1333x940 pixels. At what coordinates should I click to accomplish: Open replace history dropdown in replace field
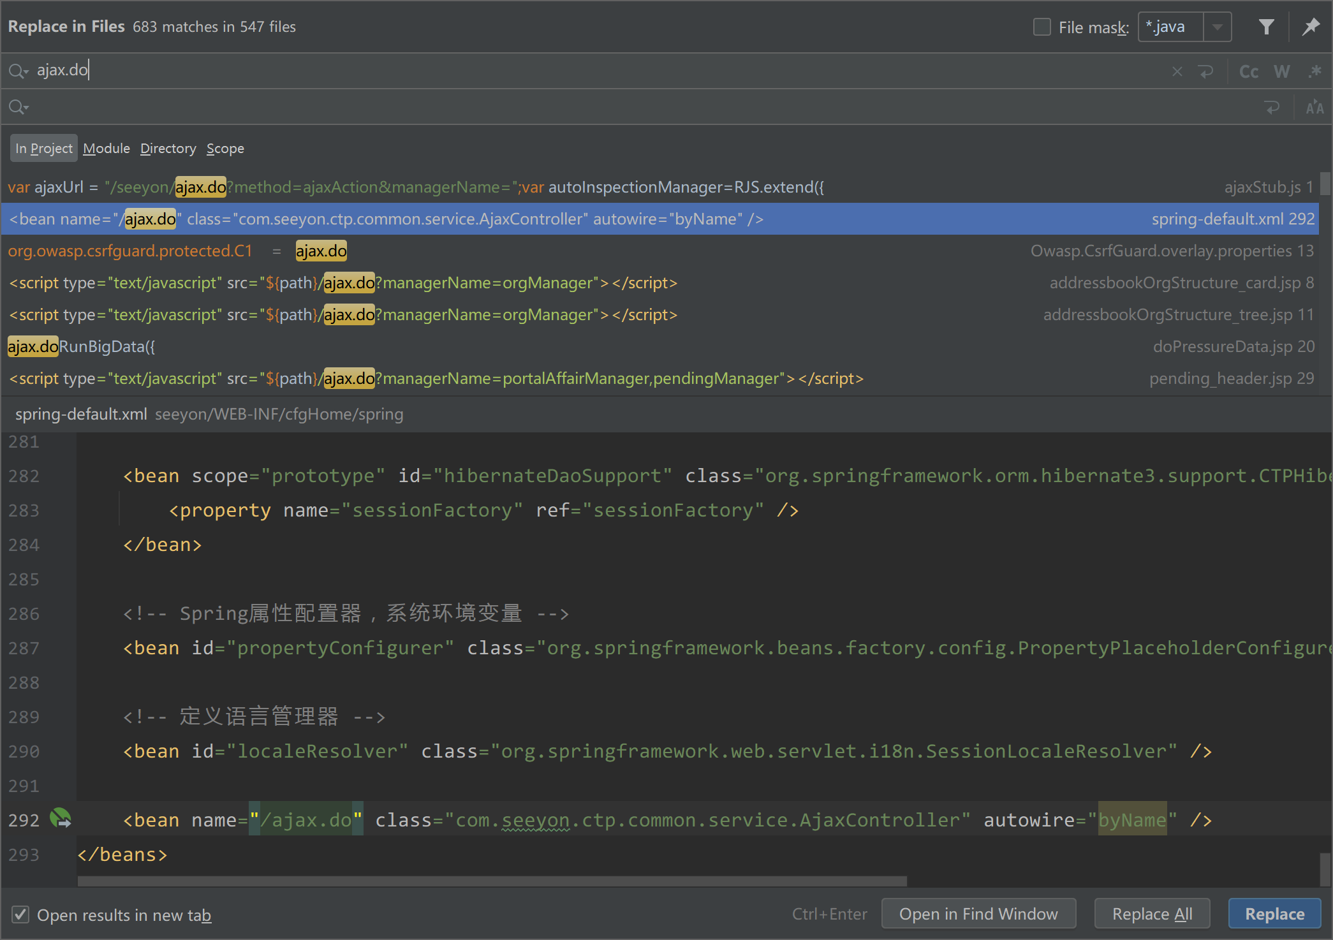[x=18, y=107]
